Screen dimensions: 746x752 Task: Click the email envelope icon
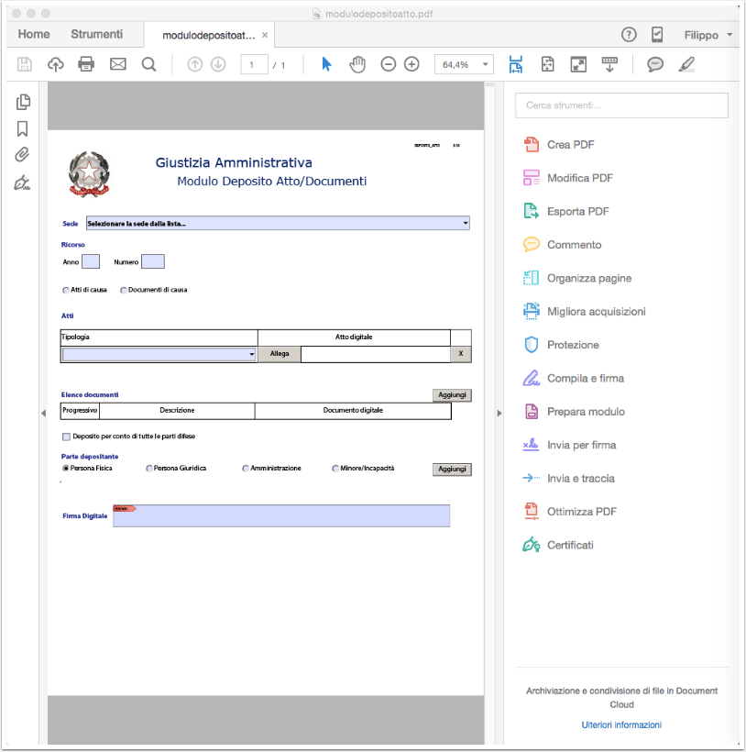coord(118,64)
